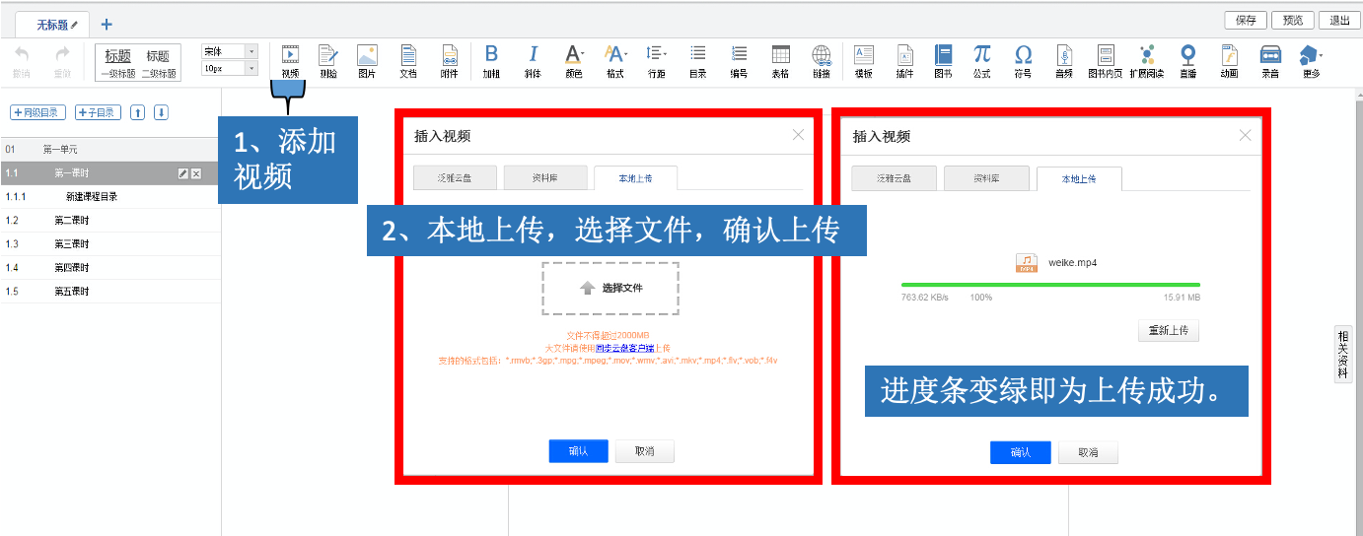Image resolution: width=1363 pixels, height=536 pixels.
Task: Open the 测验 quiz tool
Action: click(x=328, y=55)
